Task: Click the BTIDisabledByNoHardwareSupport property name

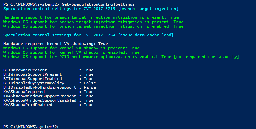Action: coord(40,87)
